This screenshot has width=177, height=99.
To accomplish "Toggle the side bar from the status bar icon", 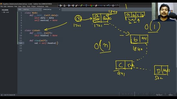I will (x=2, y=95).
